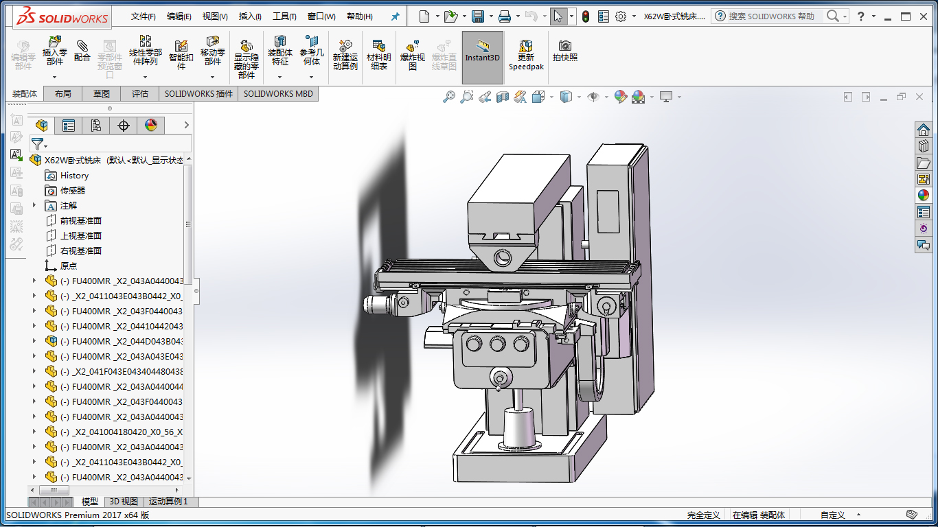
Task: Open SOLIDWORKS Resources home task pane
Action: click(x=923, y=129)
